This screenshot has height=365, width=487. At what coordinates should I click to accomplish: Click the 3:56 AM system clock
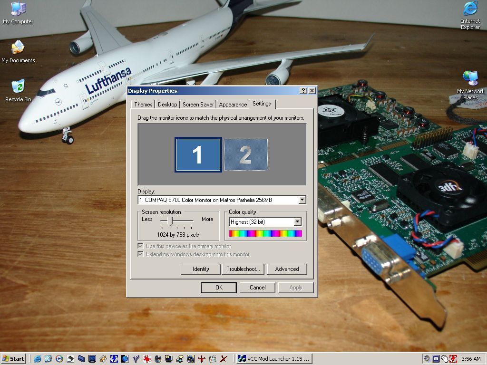(x=471, y=359)
